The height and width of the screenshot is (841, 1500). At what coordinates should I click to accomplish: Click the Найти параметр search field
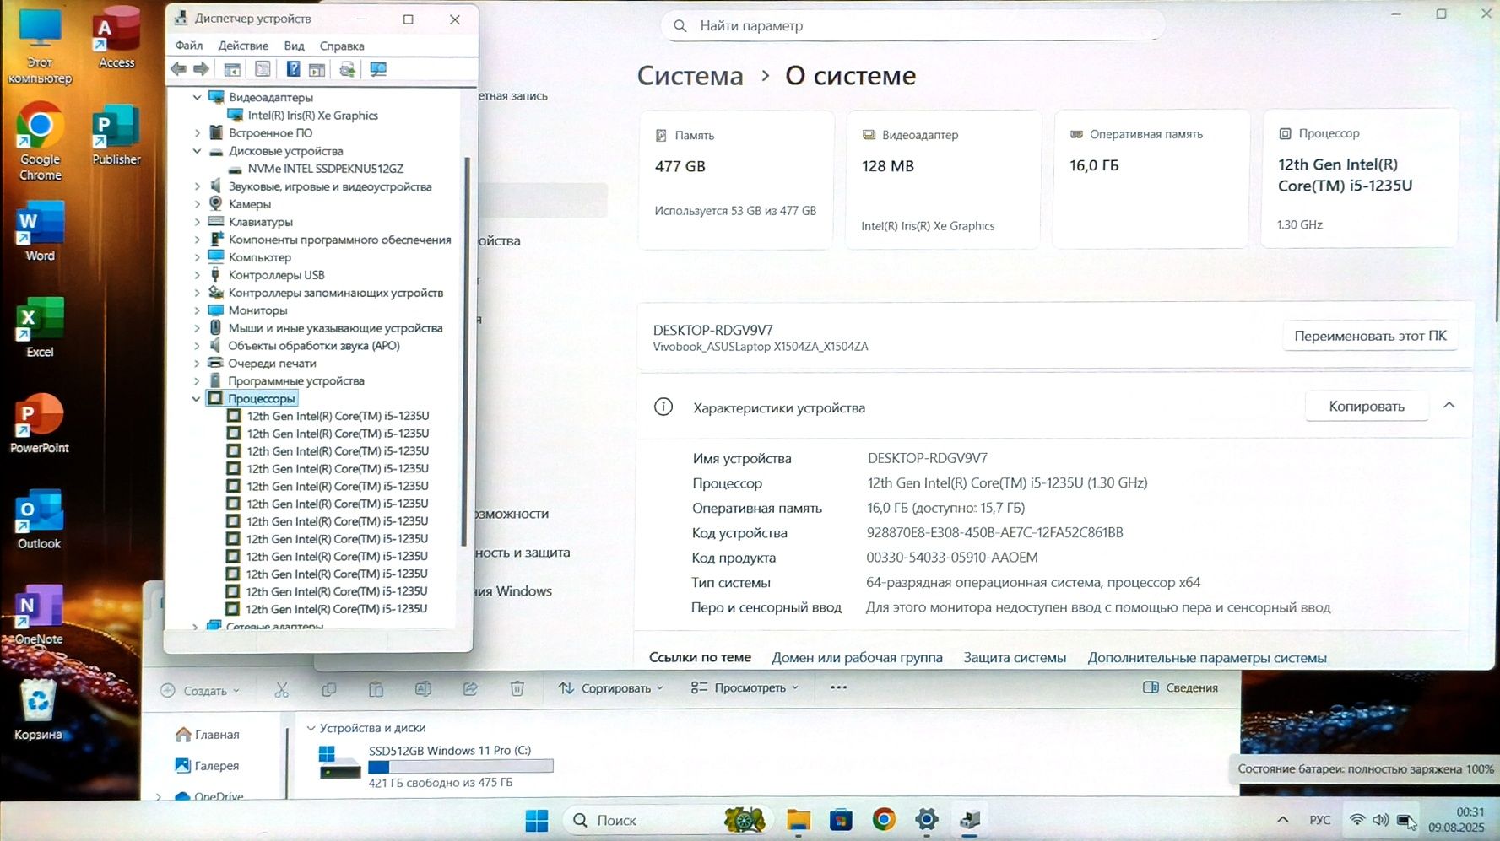tap(912, 26)
